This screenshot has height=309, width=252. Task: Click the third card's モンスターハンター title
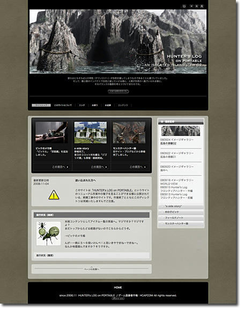[124, 148]
